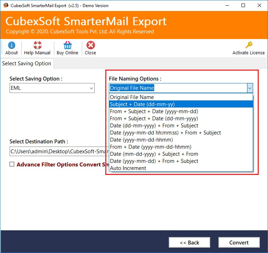The height and width of the screenshot is (253, 268).
Task: Select Date (yyyy-mm-dd) + From + Subject
Action: pos(181,161)
